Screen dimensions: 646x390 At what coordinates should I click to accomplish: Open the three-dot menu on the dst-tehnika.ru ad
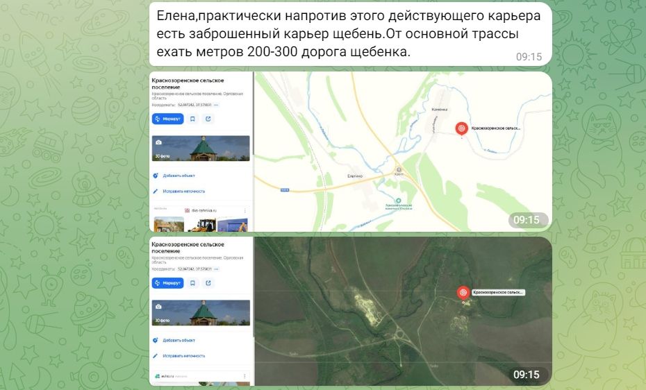[x=245, y=210]
